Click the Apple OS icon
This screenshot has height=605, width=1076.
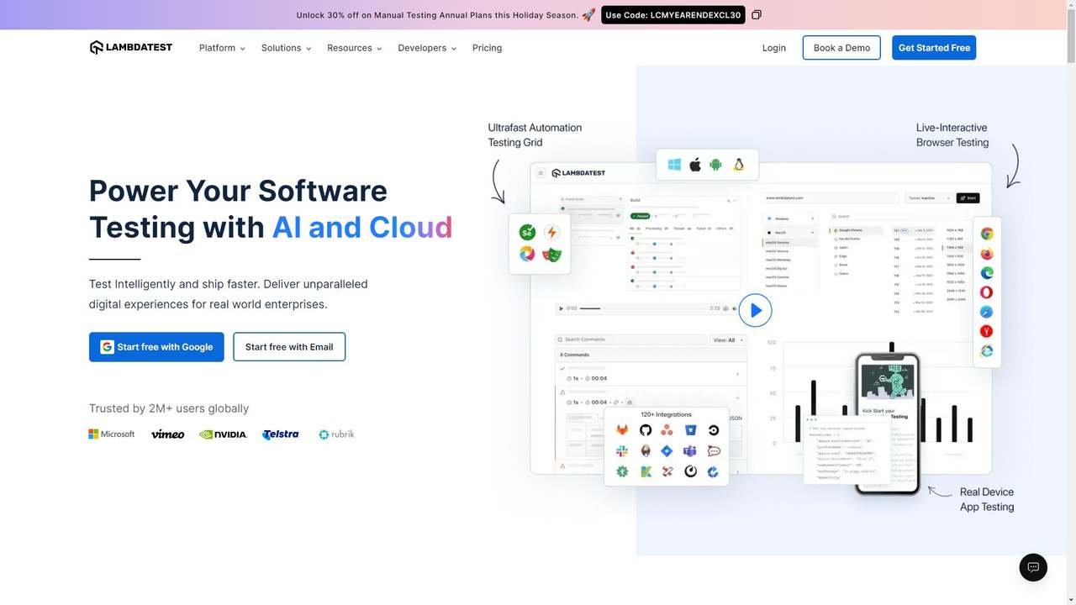pyautogui.click(x=695, y=165)
